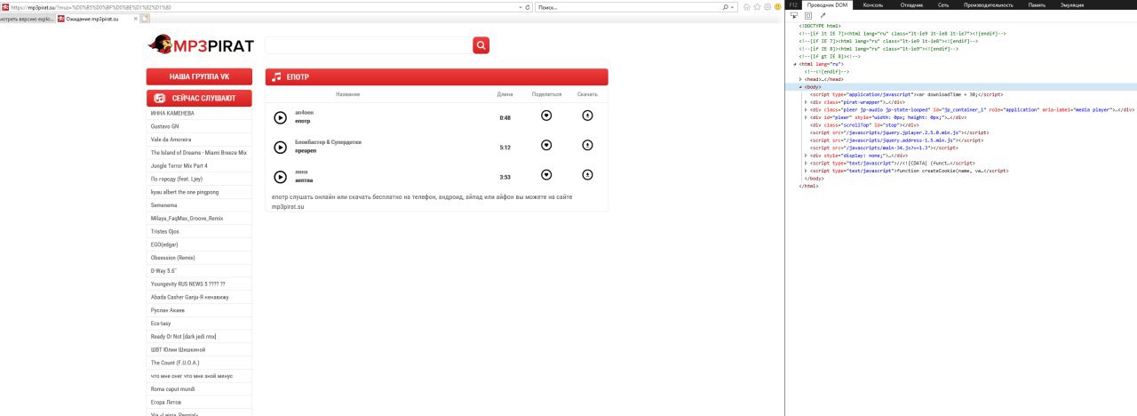This screenshot has height=416, width=1137.
Task: Expand the div id="pleer" node
Action: pyautogui.click(x=807, y=117)
